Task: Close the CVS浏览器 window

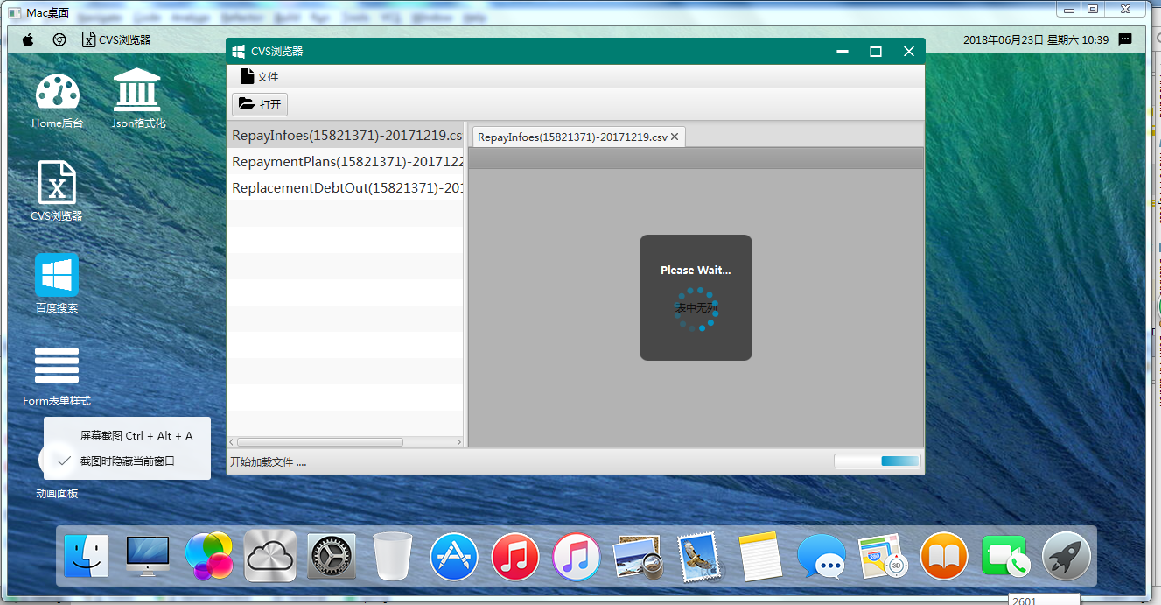Action: [x=908, y=52]
